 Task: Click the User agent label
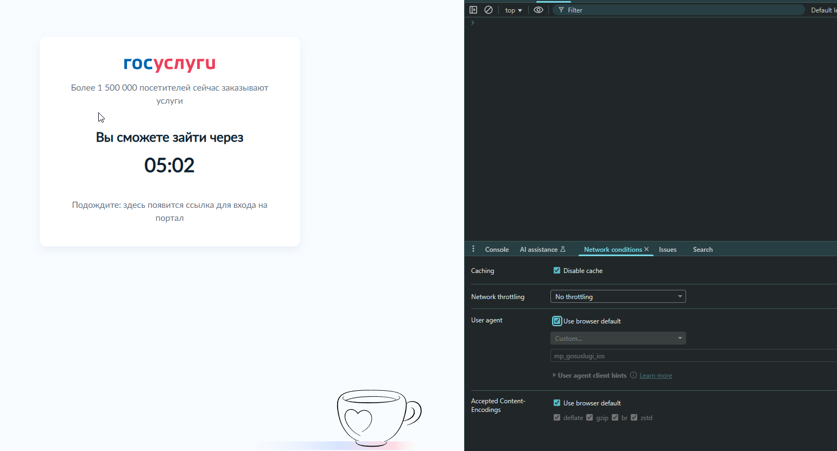[x=487, y=320]
